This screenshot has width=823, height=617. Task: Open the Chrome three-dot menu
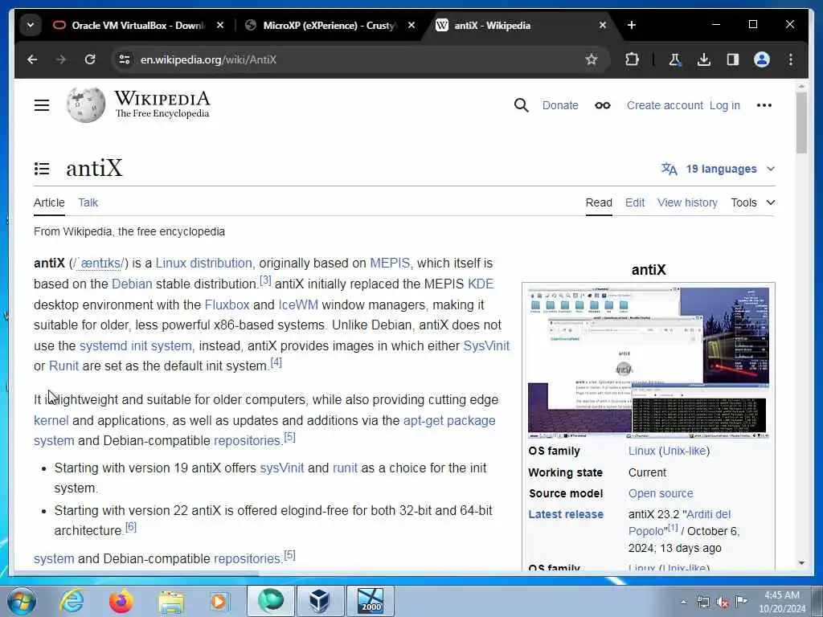(791, 59)
